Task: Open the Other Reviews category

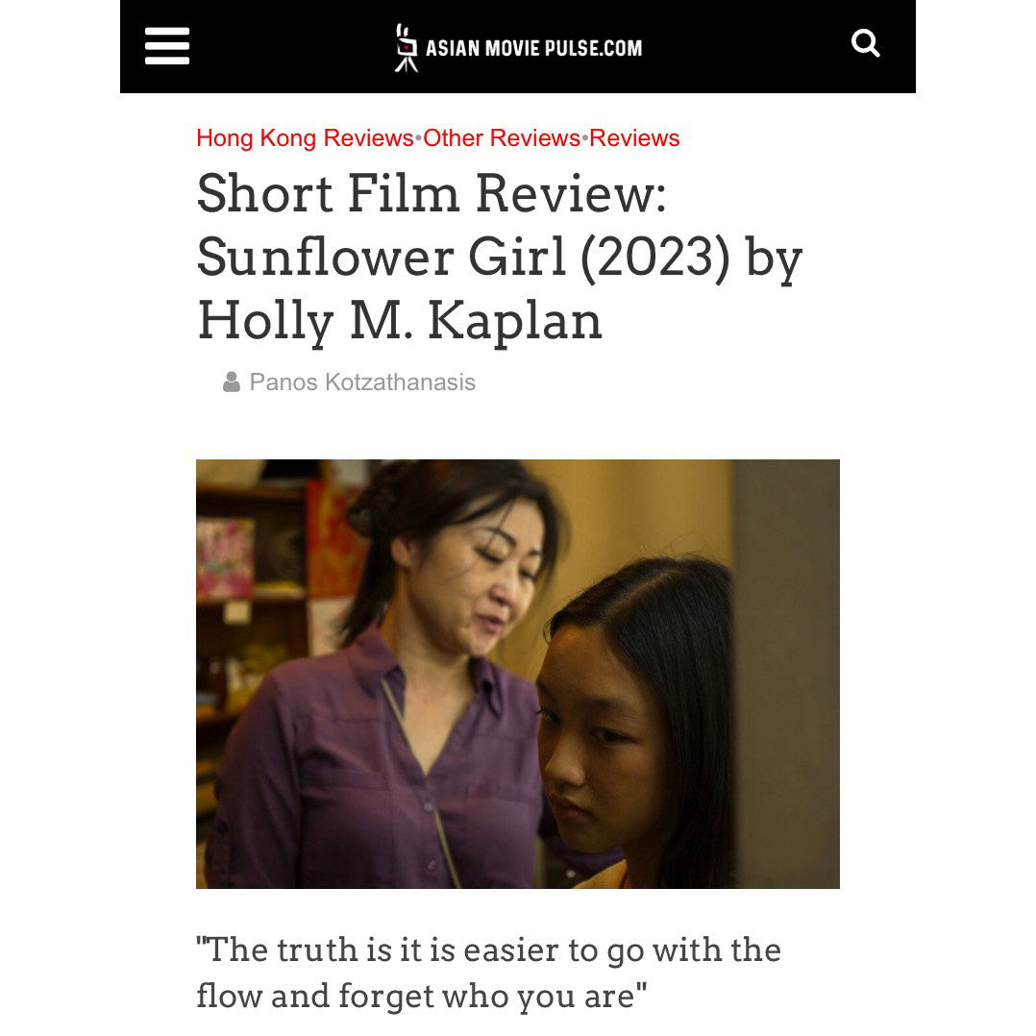Action: (x=502, y=138)
